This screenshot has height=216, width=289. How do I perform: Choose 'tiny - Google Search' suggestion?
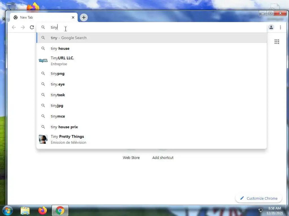(x=152, y=38)
